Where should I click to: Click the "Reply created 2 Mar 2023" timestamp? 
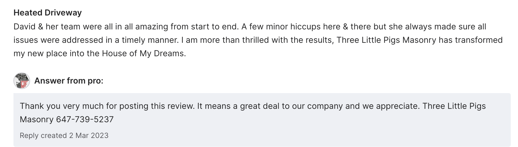click(64, 135)
